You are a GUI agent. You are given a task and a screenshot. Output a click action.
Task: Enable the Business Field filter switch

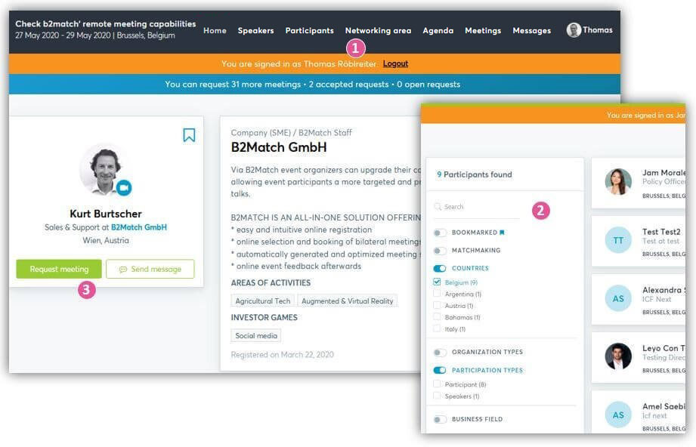point(439,420)
